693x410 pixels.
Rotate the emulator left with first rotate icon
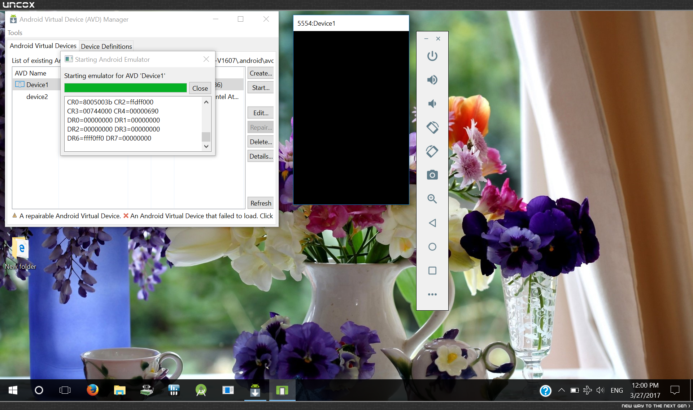[432, 128]
